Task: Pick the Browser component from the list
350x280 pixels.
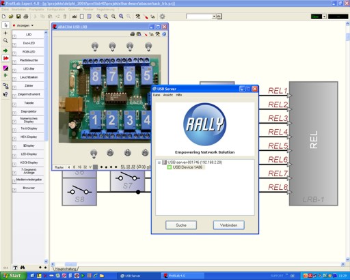Action: tap(28, 188)
